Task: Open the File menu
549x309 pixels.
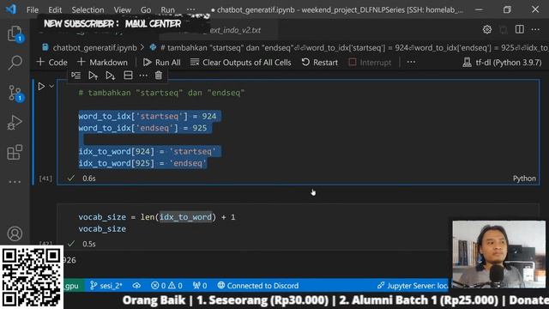Action: click(33, 9)
